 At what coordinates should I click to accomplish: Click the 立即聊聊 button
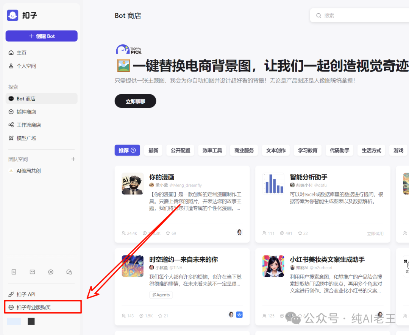pyautogui.click(x=135, y=101)
